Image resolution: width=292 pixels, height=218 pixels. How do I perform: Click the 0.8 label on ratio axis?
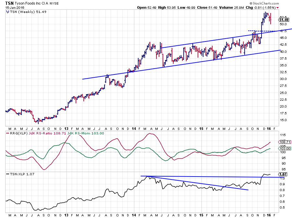tap(282, 190)
